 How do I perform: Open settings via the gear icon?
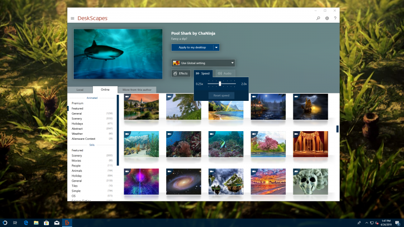(327, 18)
